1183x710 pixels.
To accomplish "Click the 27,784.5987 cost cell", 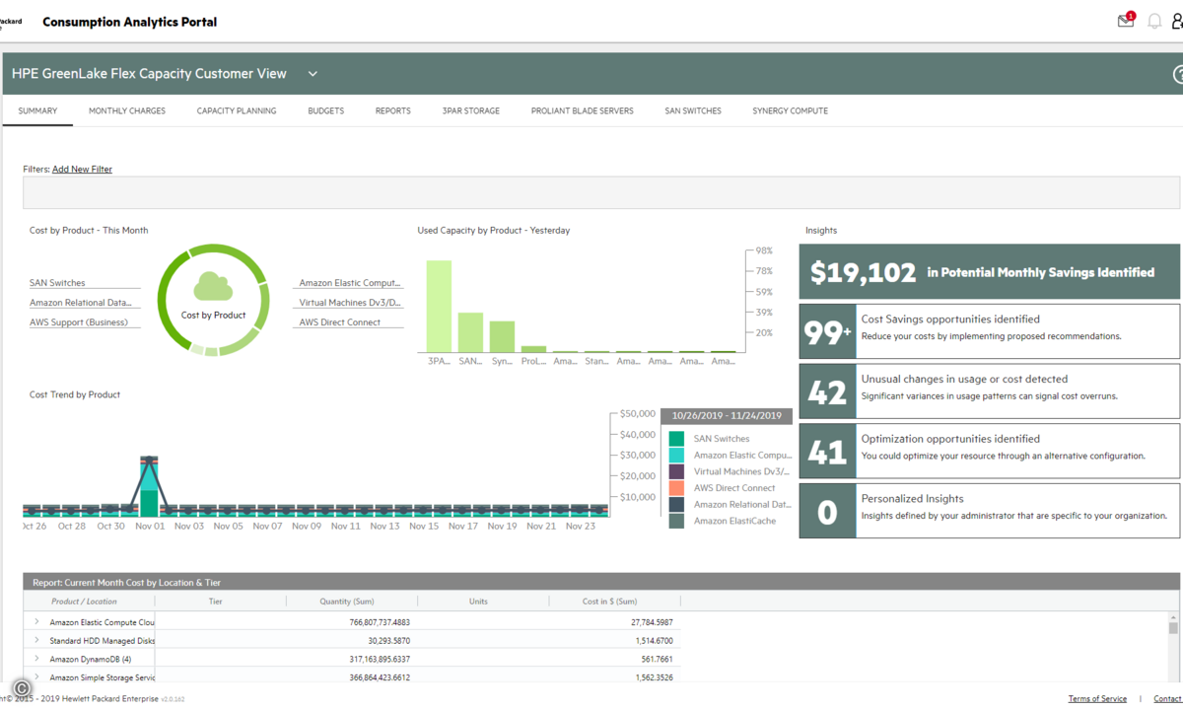I will (x=653, y=622).
